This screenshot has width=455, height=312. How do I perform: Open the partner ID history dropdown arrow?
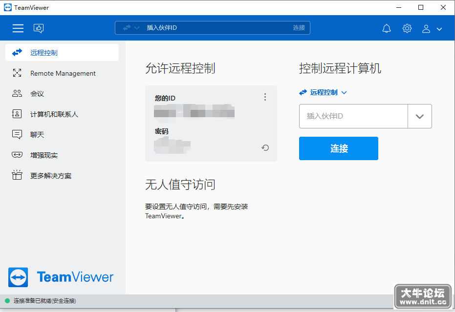[x=420, y=116]
